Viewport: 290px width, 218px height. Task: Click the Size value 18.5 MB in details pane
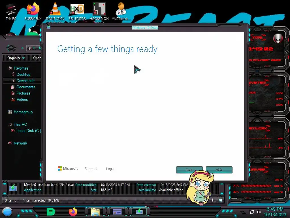click(x=106, y=190)
